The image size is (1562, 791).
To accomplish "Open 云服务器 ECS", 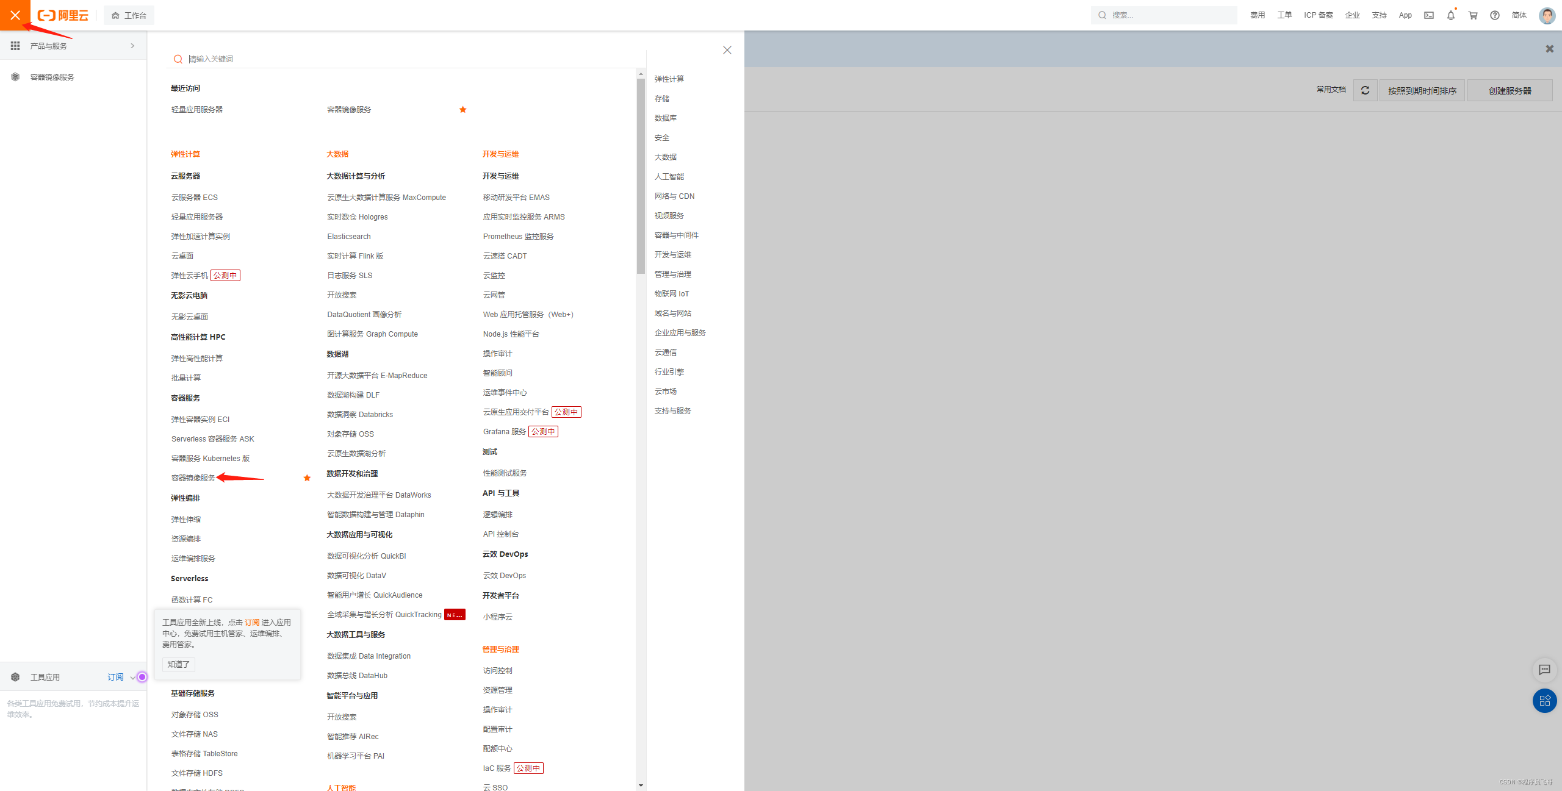I will 195,198.
